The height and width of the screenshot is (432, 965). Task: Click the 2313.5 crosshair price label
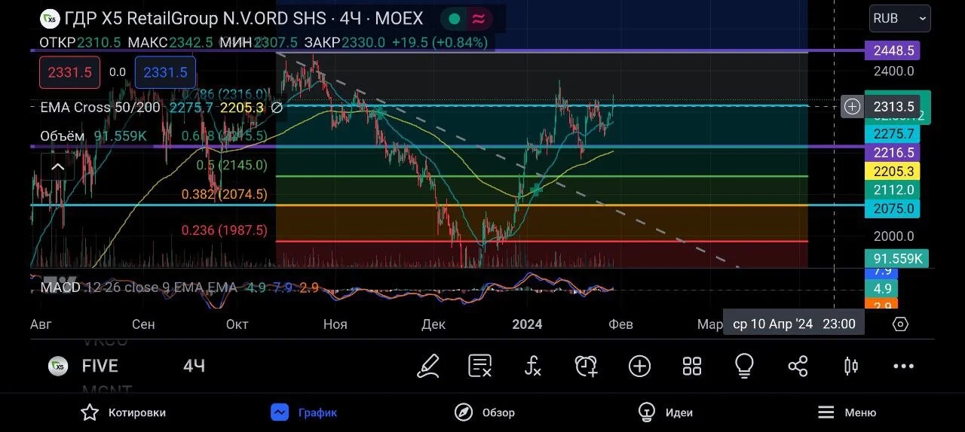tap(893, 107)
